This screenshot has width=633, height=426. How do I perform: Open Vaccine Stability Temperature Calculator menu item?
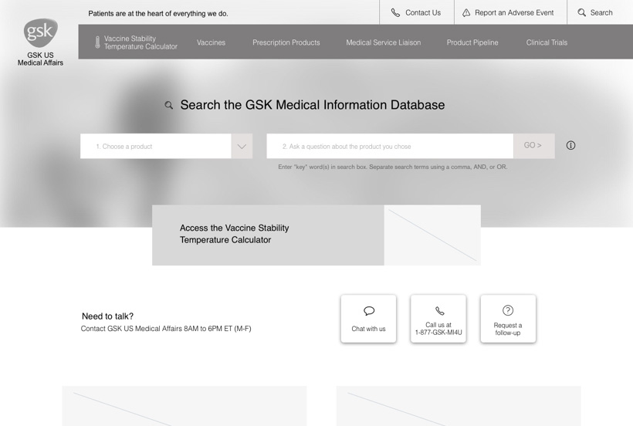pyautogui.click(x=137, y=42)
